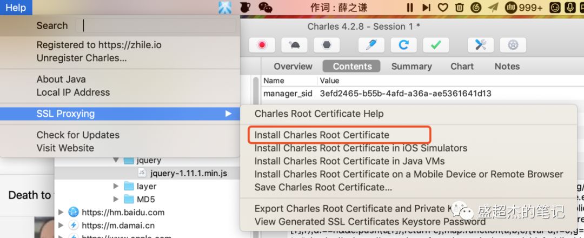Viewport: 584px width, 238px height.
Task: Select Check for Updates menu item
Action: pos(78,135)
